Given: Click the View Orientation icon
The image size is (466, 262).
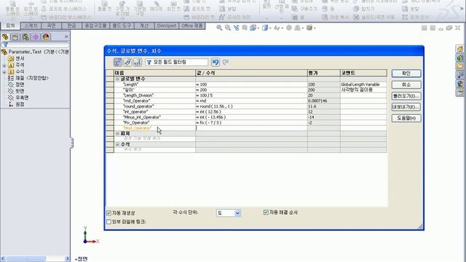Looking at the screenshot, I should coord(253,28).
